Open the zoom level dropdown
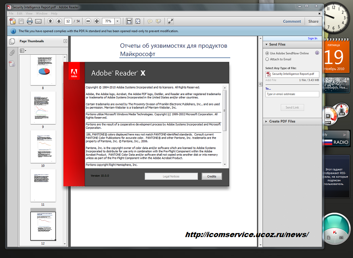353x258 pixels. pyautogui.click(x=118, y=21)
